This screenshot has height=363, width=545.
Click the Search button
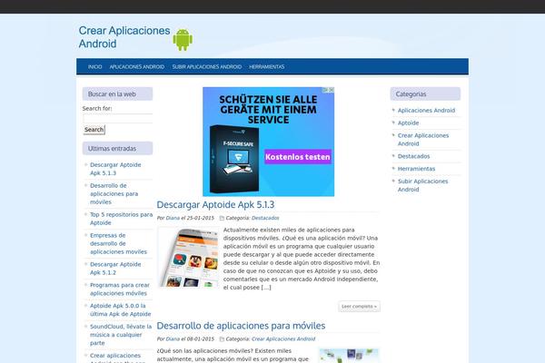click(x=94, y=130)
